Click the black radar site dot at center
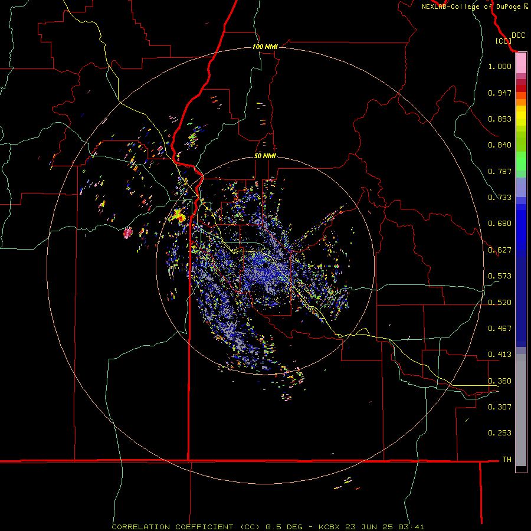Screen dimensions: 531x531 (x=266, y=265)
